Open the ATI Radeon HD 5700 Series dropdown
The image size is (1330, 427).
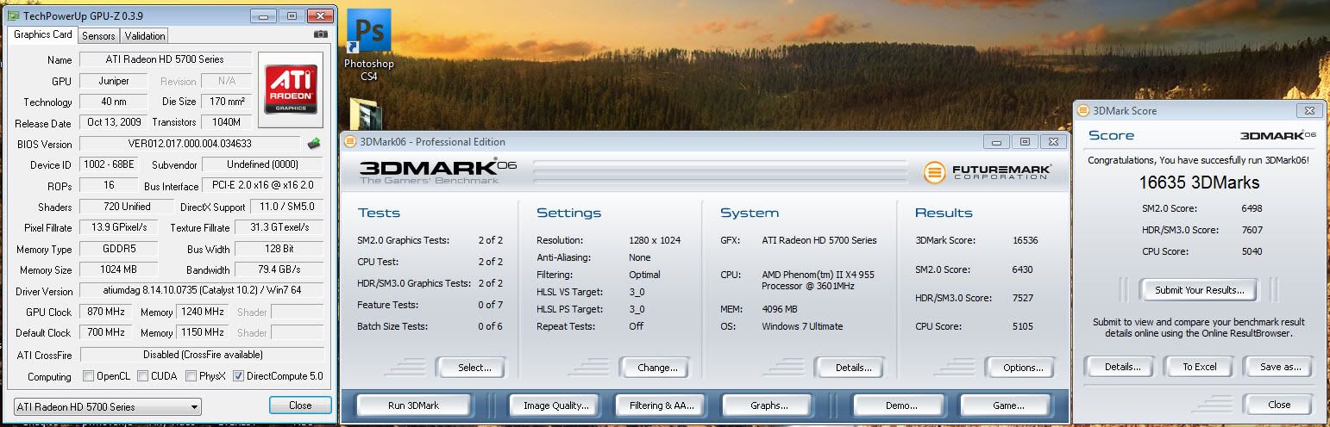(x=108, y=406)
